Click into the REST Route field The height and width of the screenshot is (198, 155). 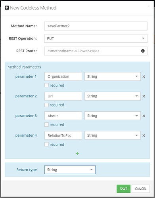[96, 51]
